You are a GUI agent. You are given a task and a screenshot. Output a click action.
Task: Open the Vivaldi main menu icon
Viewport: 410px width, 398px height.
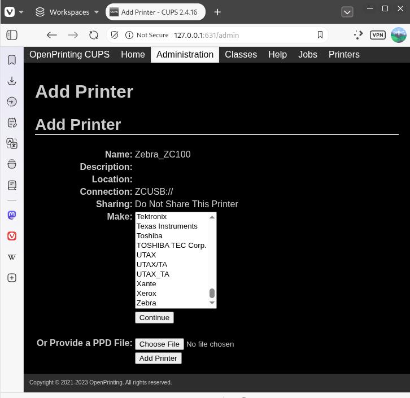(x=10, y=12)
